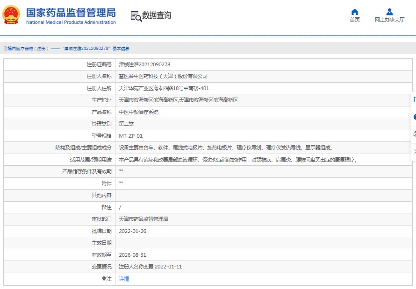Click the 网上办事大厅 label
Viewport: 416px width, 289px height.
(389, 20)
